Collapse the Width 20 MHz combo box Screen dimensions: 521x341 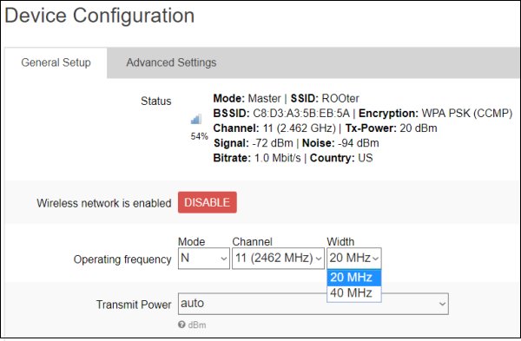click(x=354, y=259)
